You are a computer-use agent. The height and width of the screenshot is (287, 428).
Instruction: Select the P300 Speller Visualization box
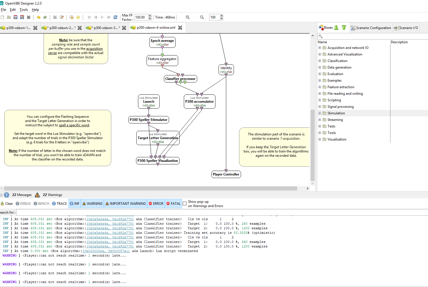pos(158,161)
